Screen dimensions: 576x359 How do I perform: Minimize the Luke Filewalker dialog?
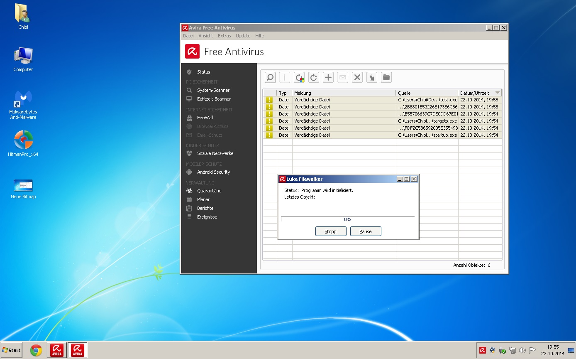click(400, 179)
